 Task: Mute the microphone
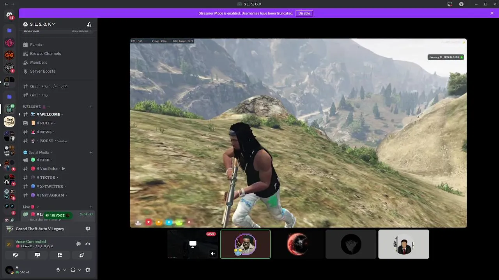[58, 270]
